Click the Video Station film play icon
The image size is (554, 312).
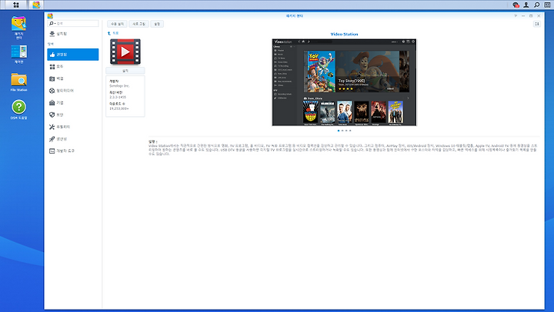point(125,51)
